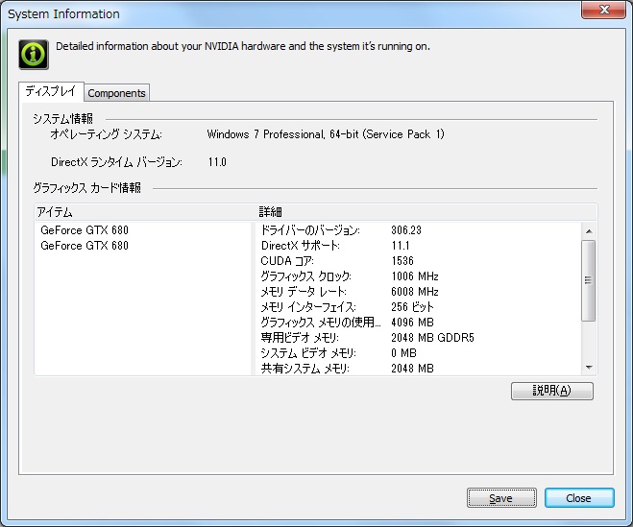Viewport: 633px width, 527px height.
Task: Click the グラフィックス メモリの使用 label
Action: coord(321,323)
